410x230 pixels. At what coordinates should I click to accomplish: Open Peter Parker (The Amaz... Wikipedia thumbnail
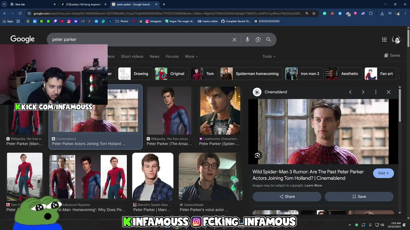click(x=169, y=111)
